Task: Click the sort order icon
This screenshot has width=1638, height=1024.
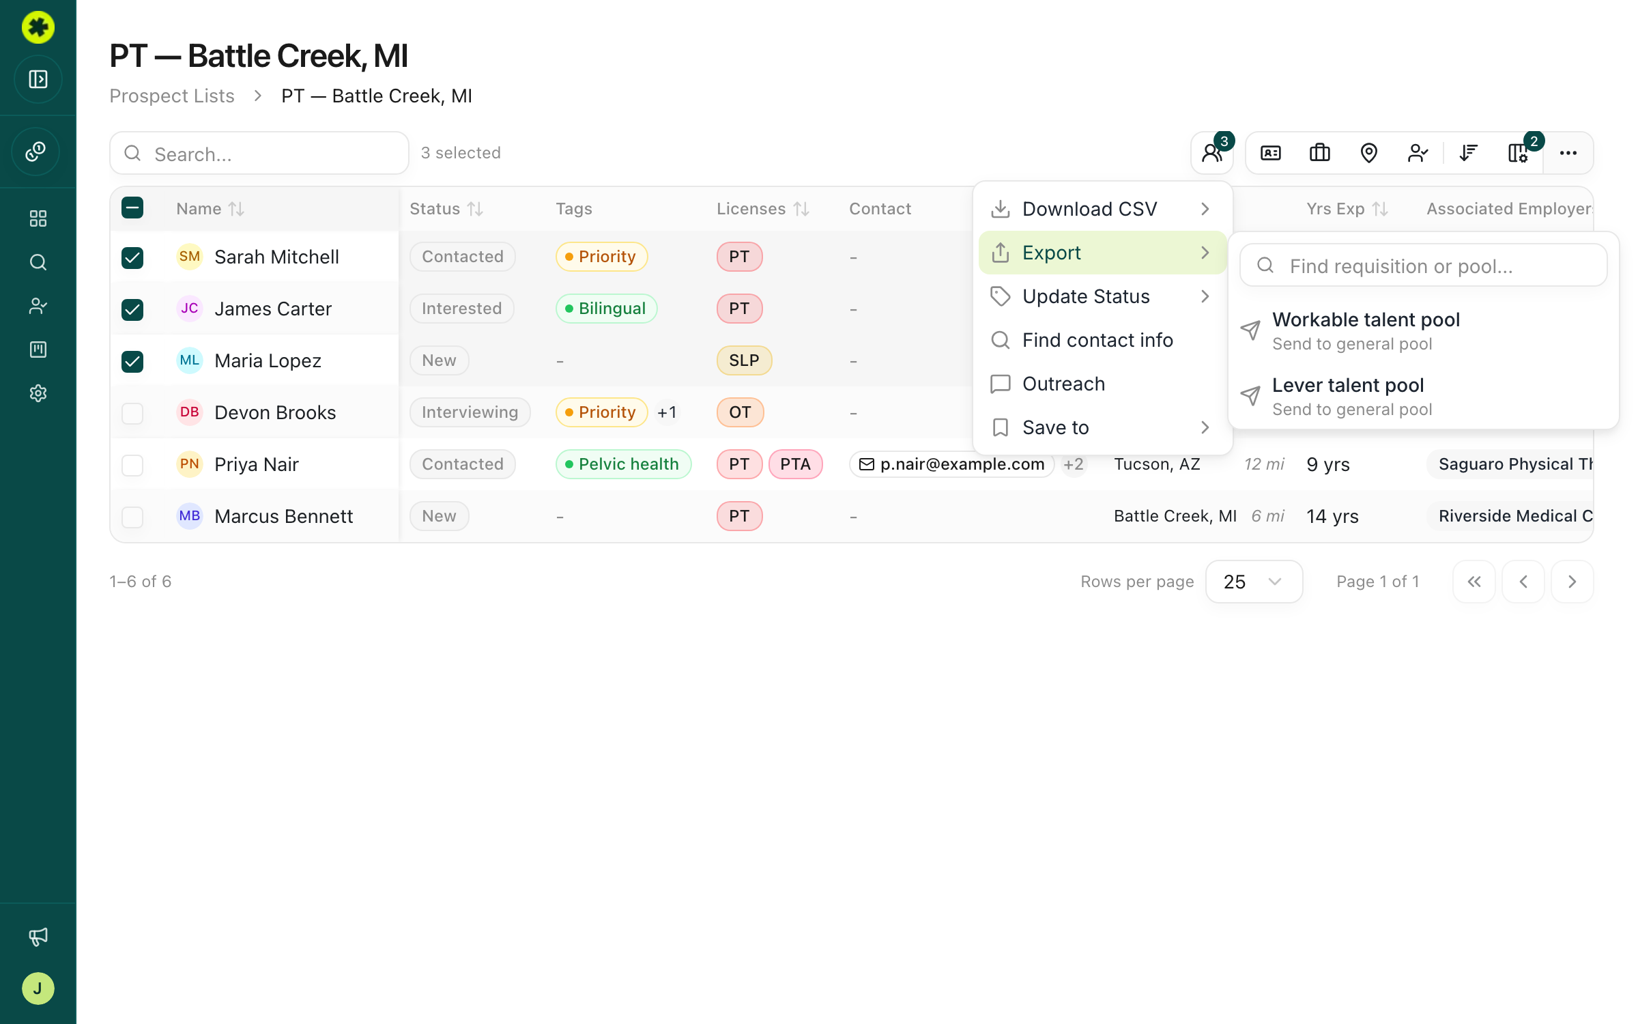Action: (1469, 153)
